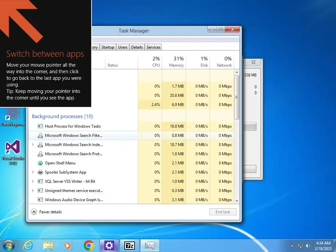The width and height of the screenshot is (336, 252).
Task: Open the volume speaker tray icon
Action: click(x=308, y=246)
